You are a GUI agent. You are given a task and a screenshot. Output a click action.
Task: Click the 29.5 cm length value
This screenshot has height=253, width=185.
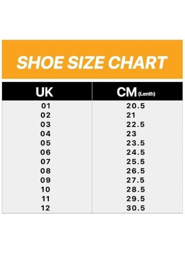(x=136, y=199)
